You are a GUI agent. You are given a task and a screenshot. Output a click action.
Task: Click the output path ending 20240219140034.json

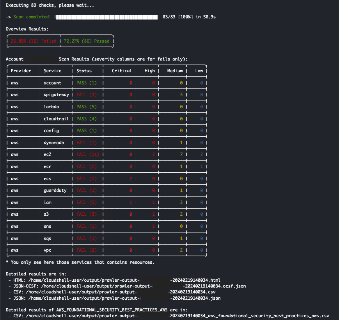click(124, 299)
